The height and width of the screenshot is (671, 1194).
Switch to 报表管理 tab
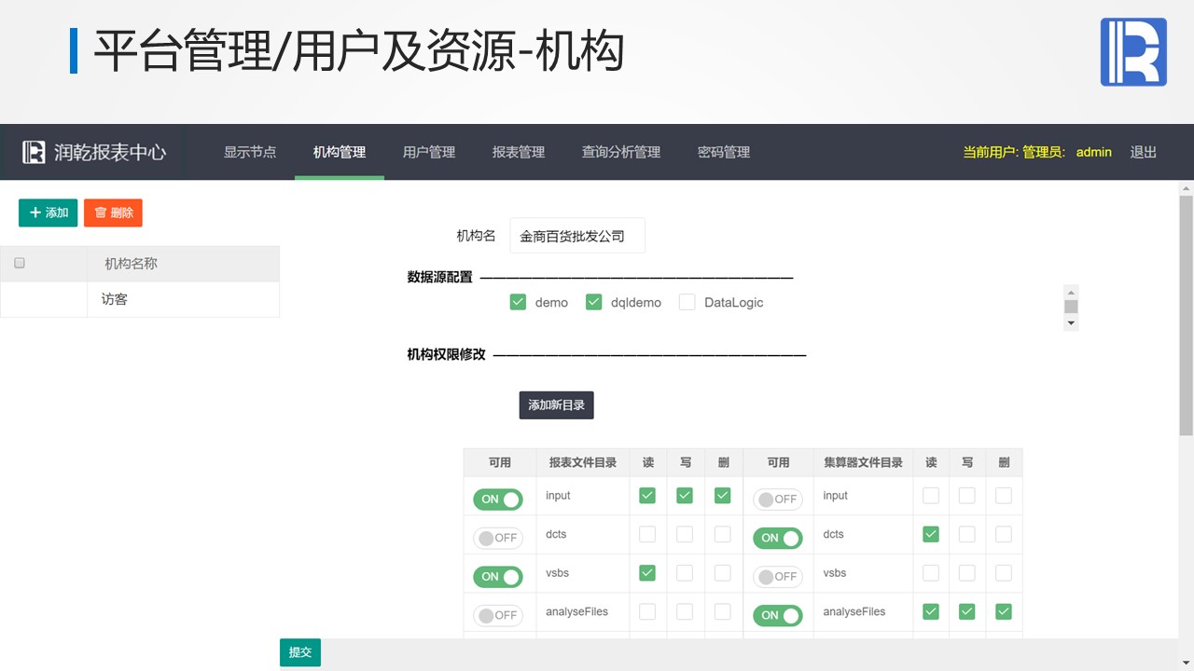[x=518, y=152]
